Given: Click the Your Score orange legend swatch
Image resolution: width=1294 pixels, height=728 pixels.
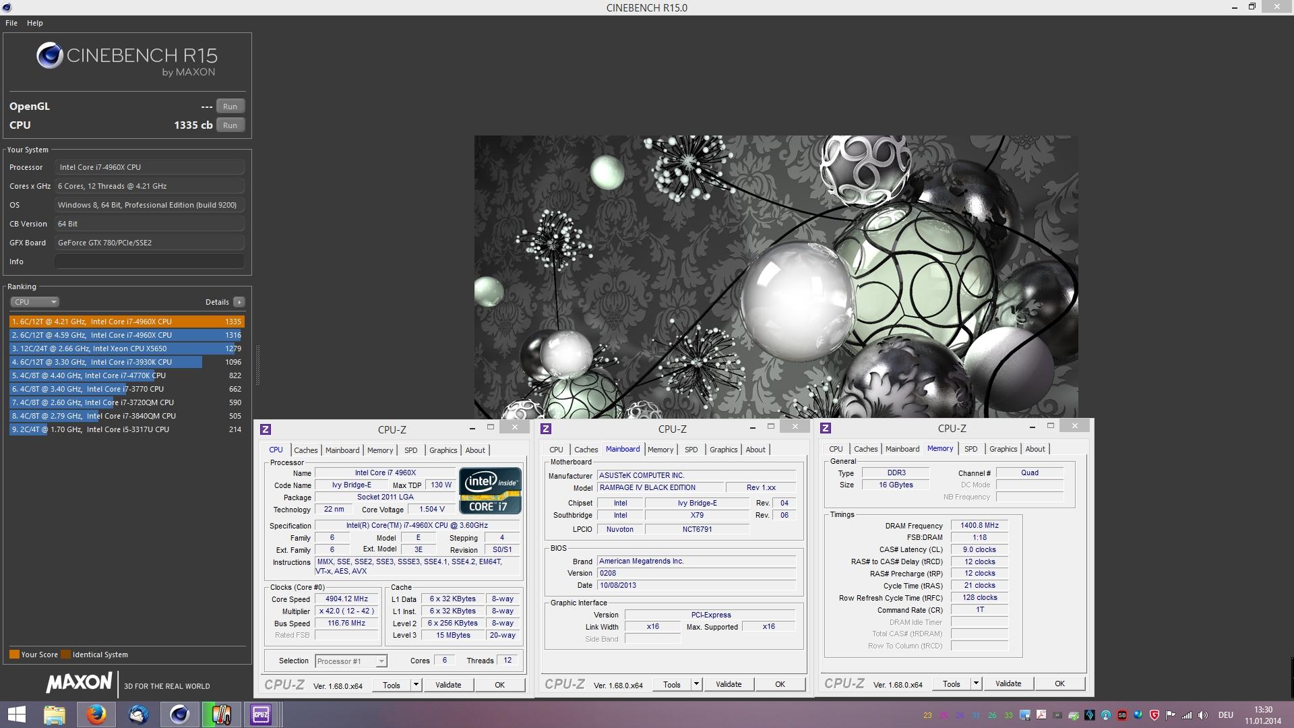Looking at the screenshot, I should pyautogui.click(x=14, y=655).
